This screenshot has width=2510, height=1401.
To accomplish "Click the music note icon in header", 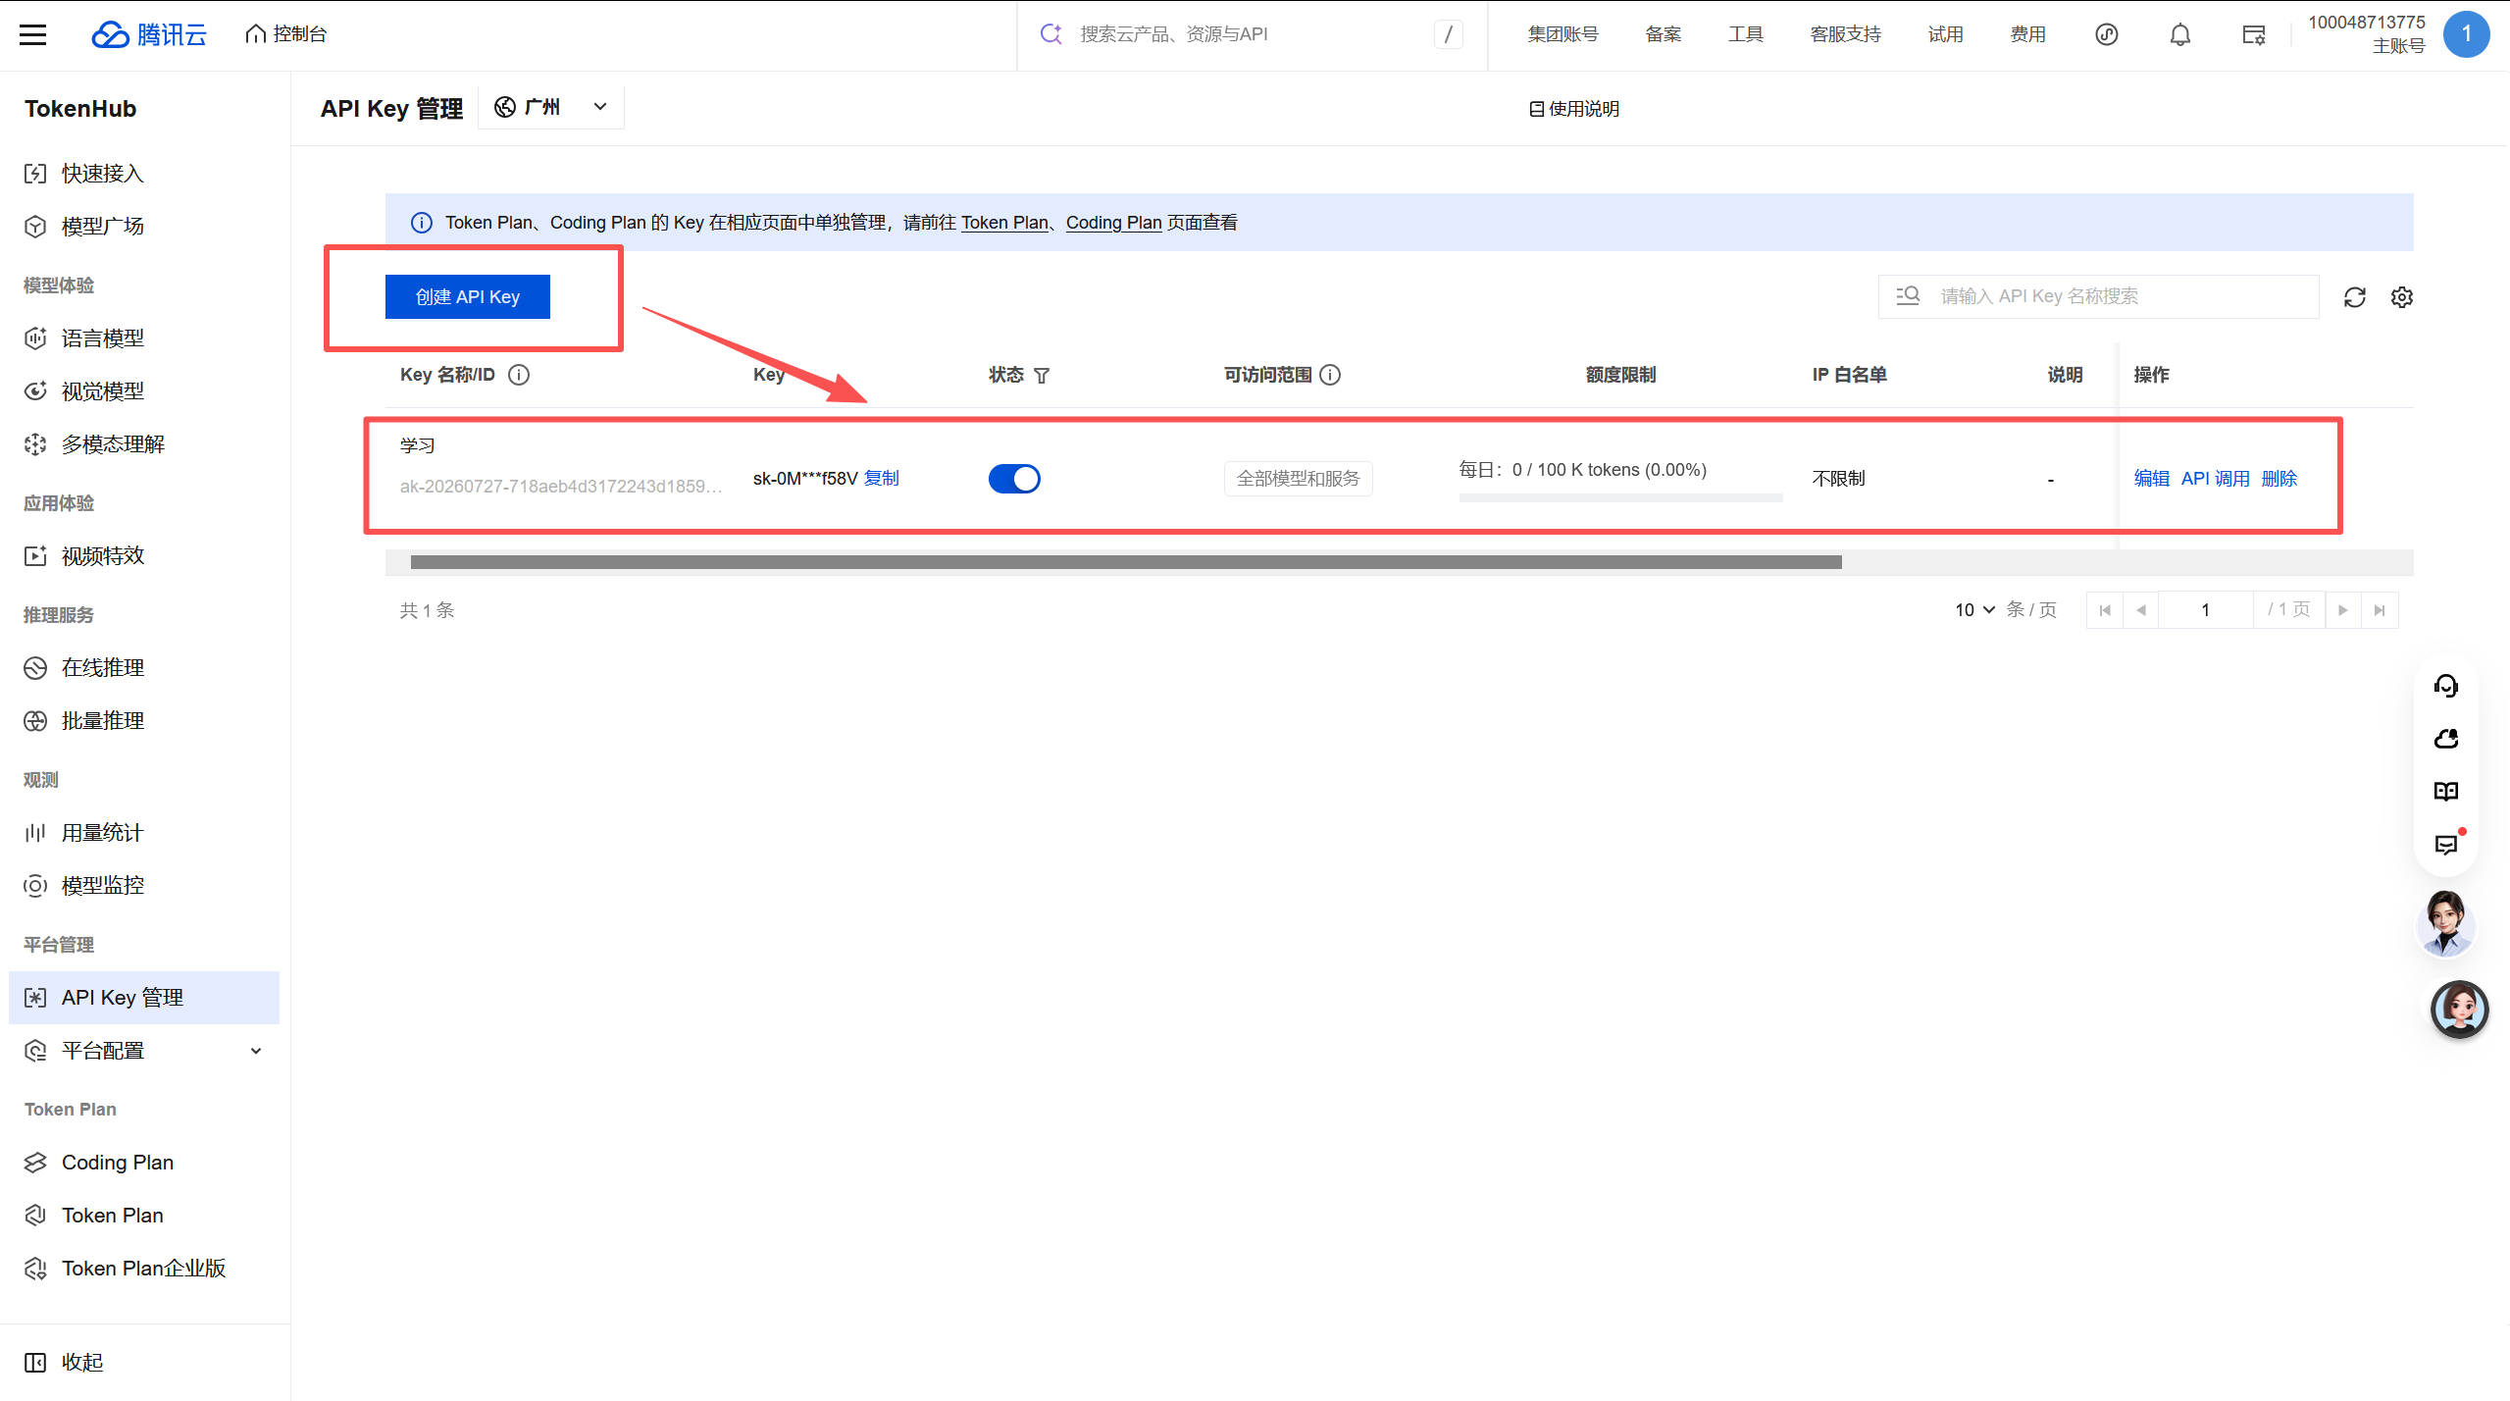I will click(x=2107, y=35).
